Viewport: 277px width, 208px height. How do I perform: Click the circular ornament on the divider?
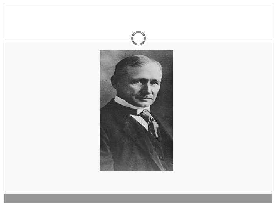pos(138,38)
